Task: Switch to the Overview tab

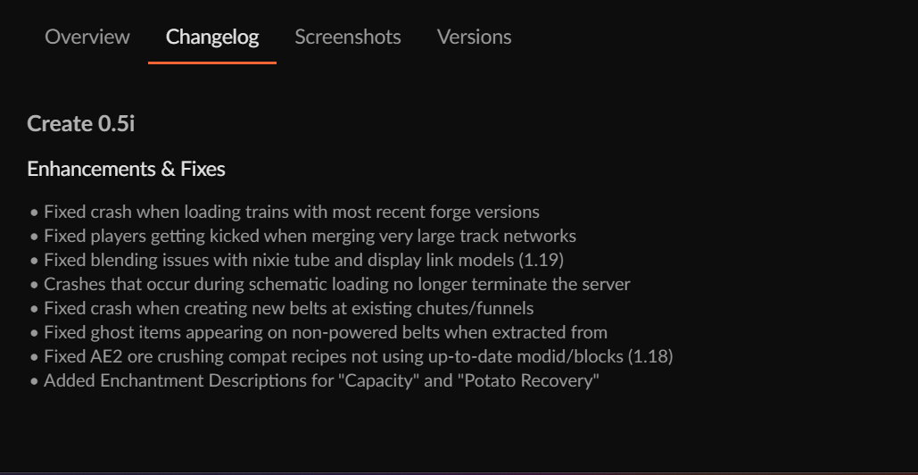Action: tap(87, 37)
